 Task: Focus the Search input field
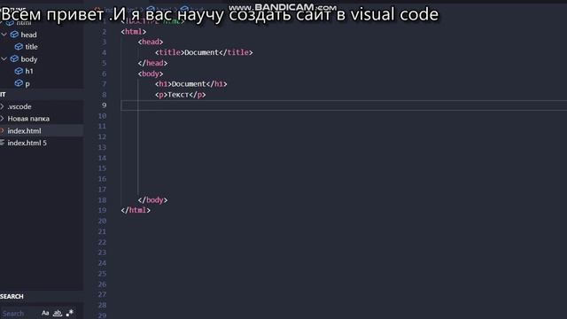[x=19, y=313]
